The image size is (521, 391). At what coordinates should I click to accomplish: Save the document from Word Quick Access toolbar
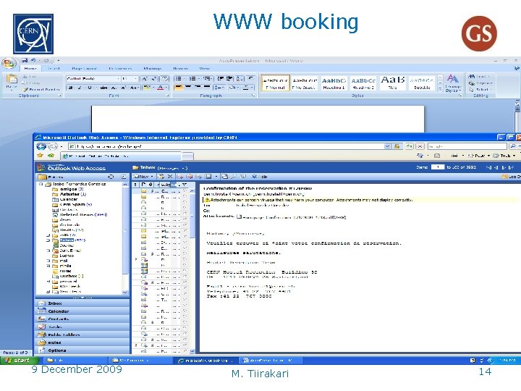pos(25,61)
